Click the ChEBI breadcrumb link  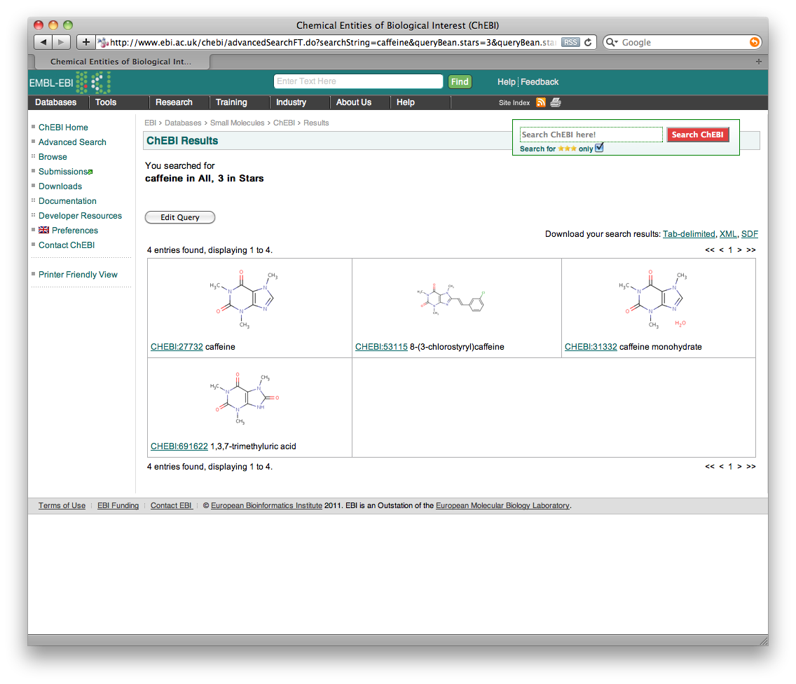click(x=284, y=123)
